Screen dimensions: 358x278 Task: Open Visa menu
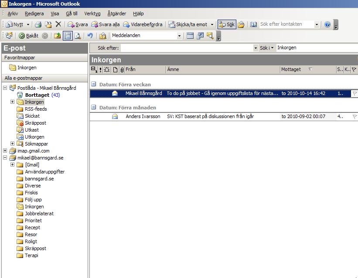coord(55,14)
